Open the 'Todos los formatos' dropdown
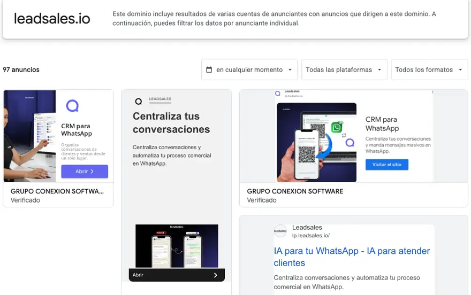Image resolution: width=471 pixels, height=295 pixels. [430, 69]
